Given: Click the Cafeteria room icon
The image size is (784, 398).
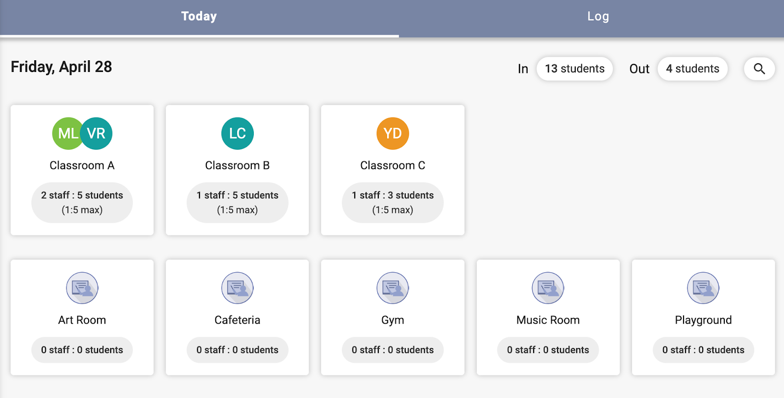Looking at the screenshot, I should click(237, 288).
